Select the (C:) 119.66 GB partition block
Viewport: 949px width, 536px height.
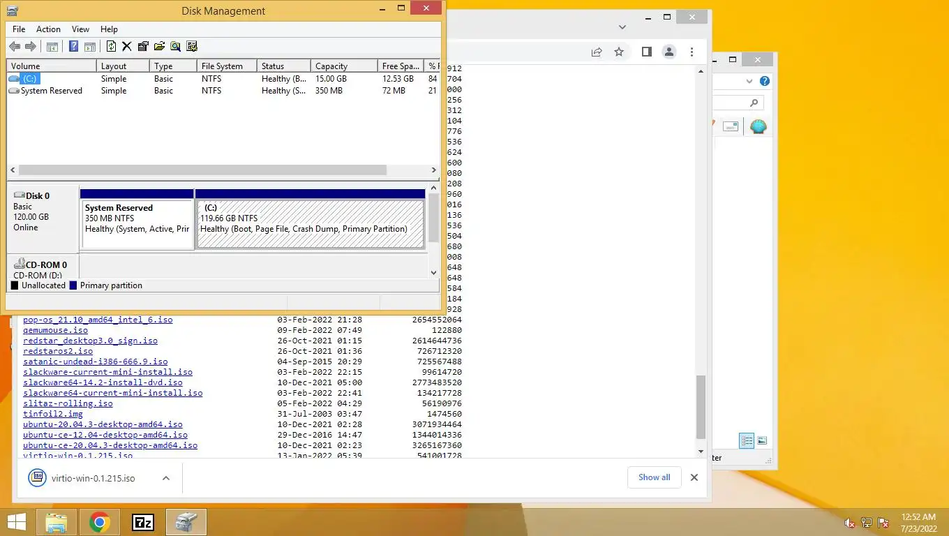(310, 223)
